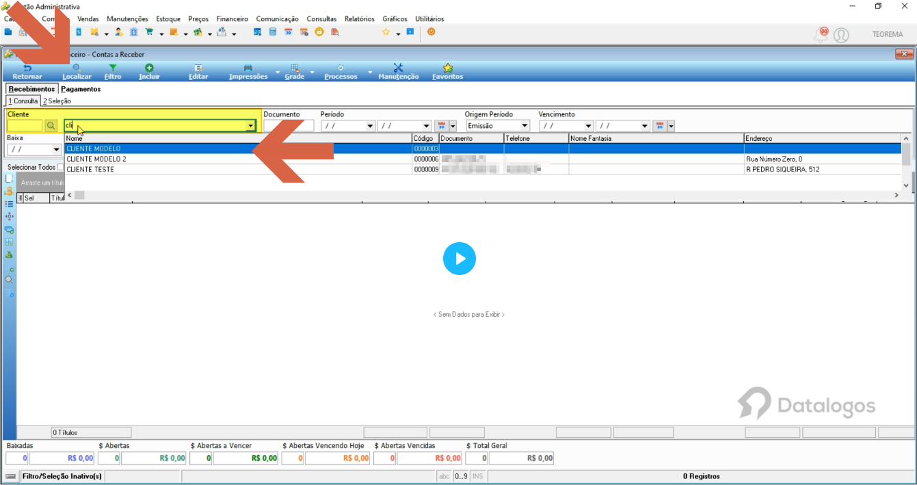917x485 pixels.
Task: Click the shopping cart icon in main toolbar
Action: pos(149,32)
